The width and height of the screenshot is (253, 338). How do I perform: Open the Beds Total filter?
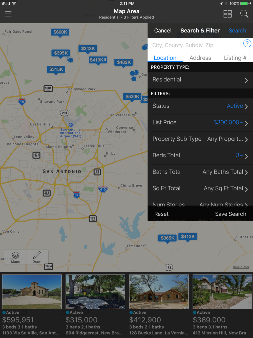point(200,156)
